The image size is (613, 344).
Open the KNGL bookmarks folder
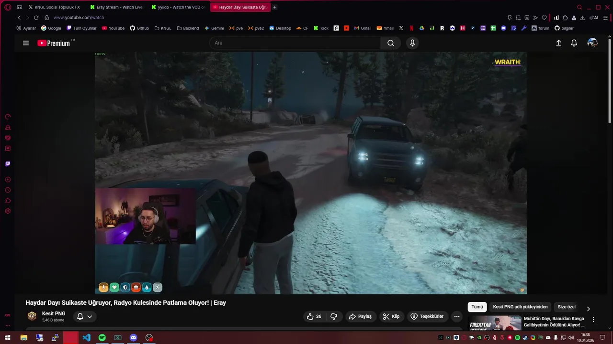coord(163,28)
